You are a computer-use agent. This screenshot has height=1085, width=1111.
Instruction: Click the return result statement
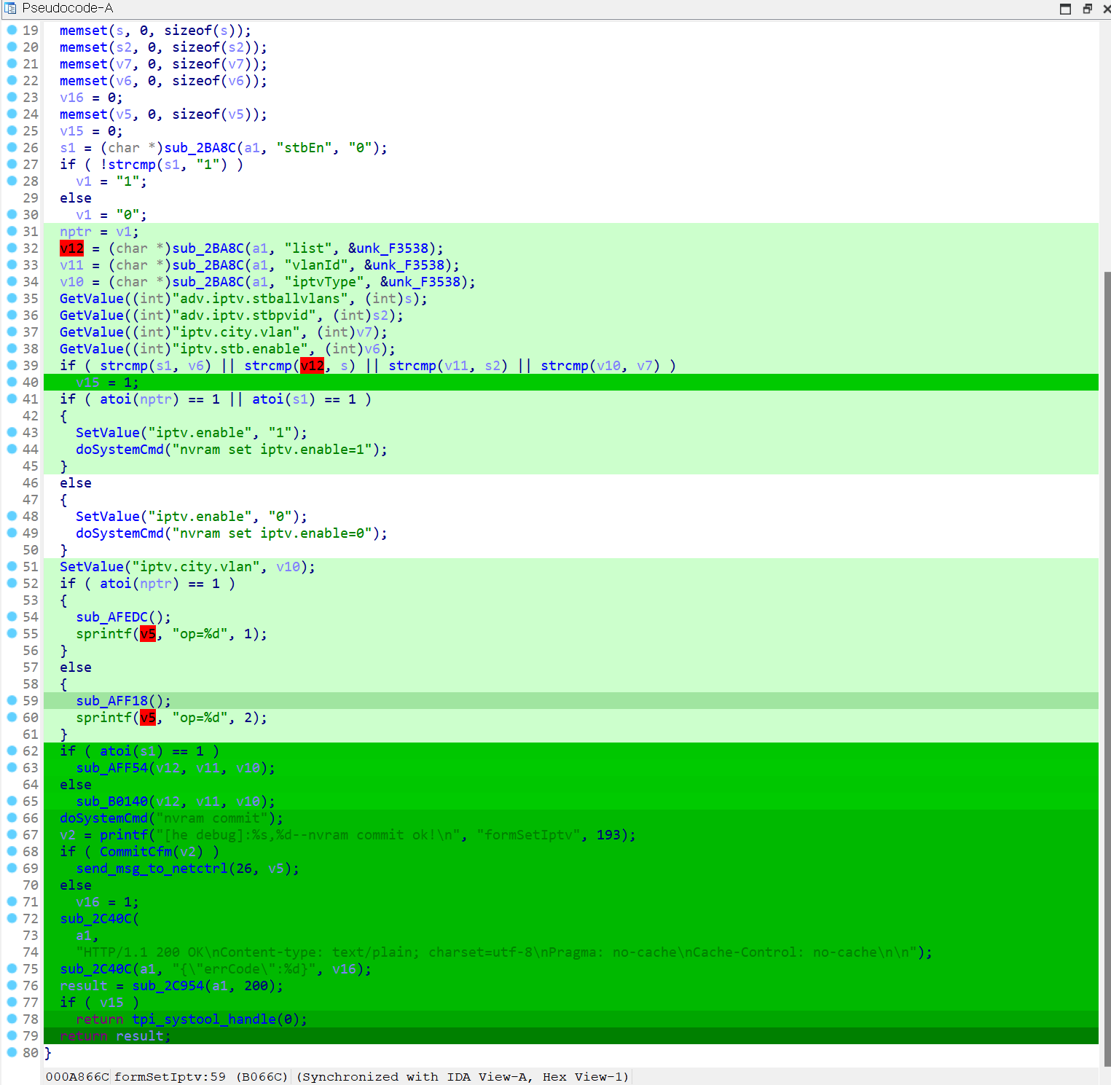(x=116, y=1036)
